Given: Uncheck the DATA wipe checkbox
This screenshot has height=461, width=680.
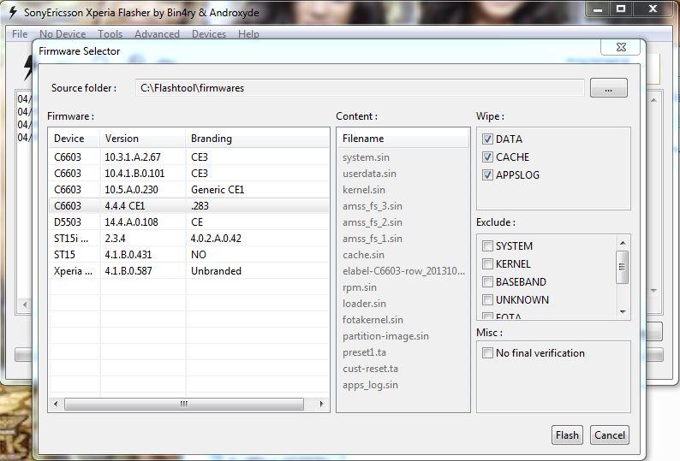Looking at the screenshot, I should [x=487, y=139].
